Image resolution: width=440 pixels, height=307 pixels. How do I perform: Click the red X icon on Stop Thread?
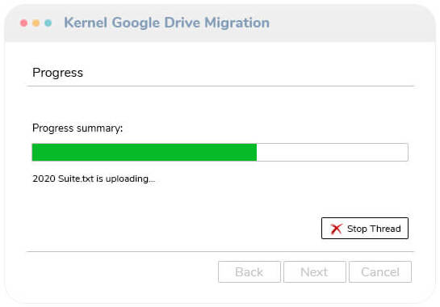tap(336, 229)
